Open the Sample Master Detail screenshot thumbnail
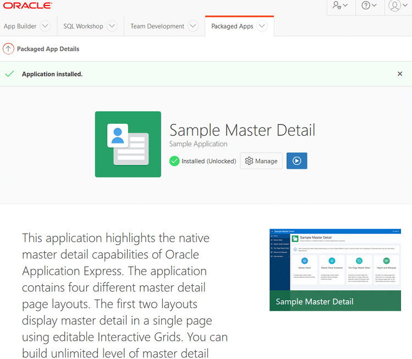Image resolution: width=412 pixels, height=359 pixels. [x=335, y=270]
